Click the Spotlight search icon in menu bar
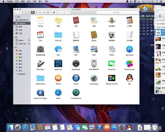Viewport: 165px width, 132px height. (x=157, y=1)
